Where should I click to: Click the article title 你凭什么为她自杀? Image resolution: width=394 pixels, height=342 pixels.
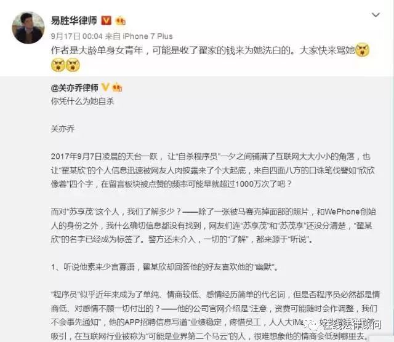coord(82,101)
